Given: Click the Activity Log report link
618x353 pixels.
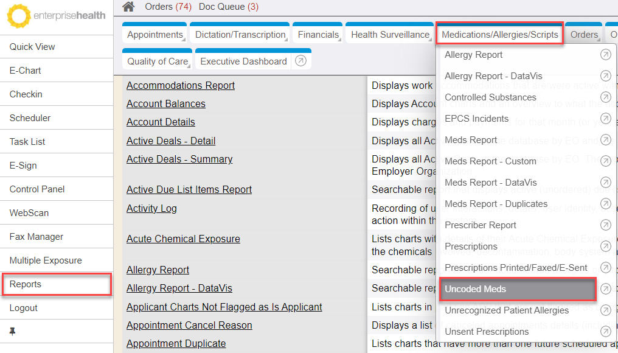Looking at the screenshot, I should coord(151,208).
